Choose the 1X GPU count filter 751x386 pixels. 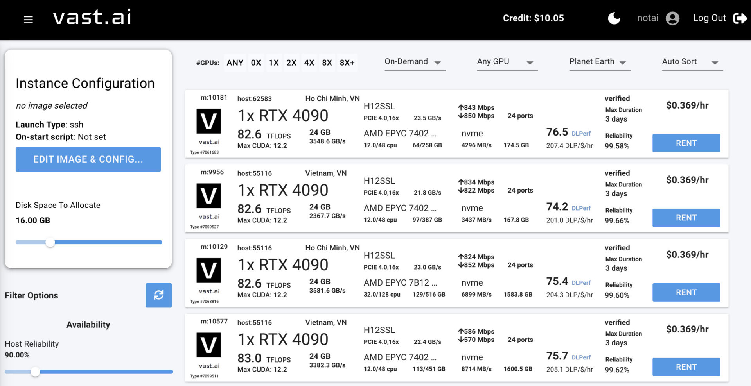[x=273, y=63]
